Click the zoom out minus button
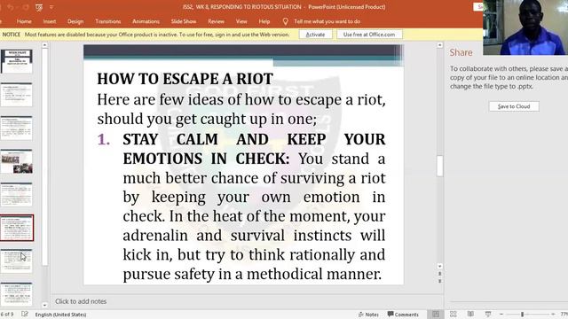This screenshot has height=319, width=568. (501, 314)
